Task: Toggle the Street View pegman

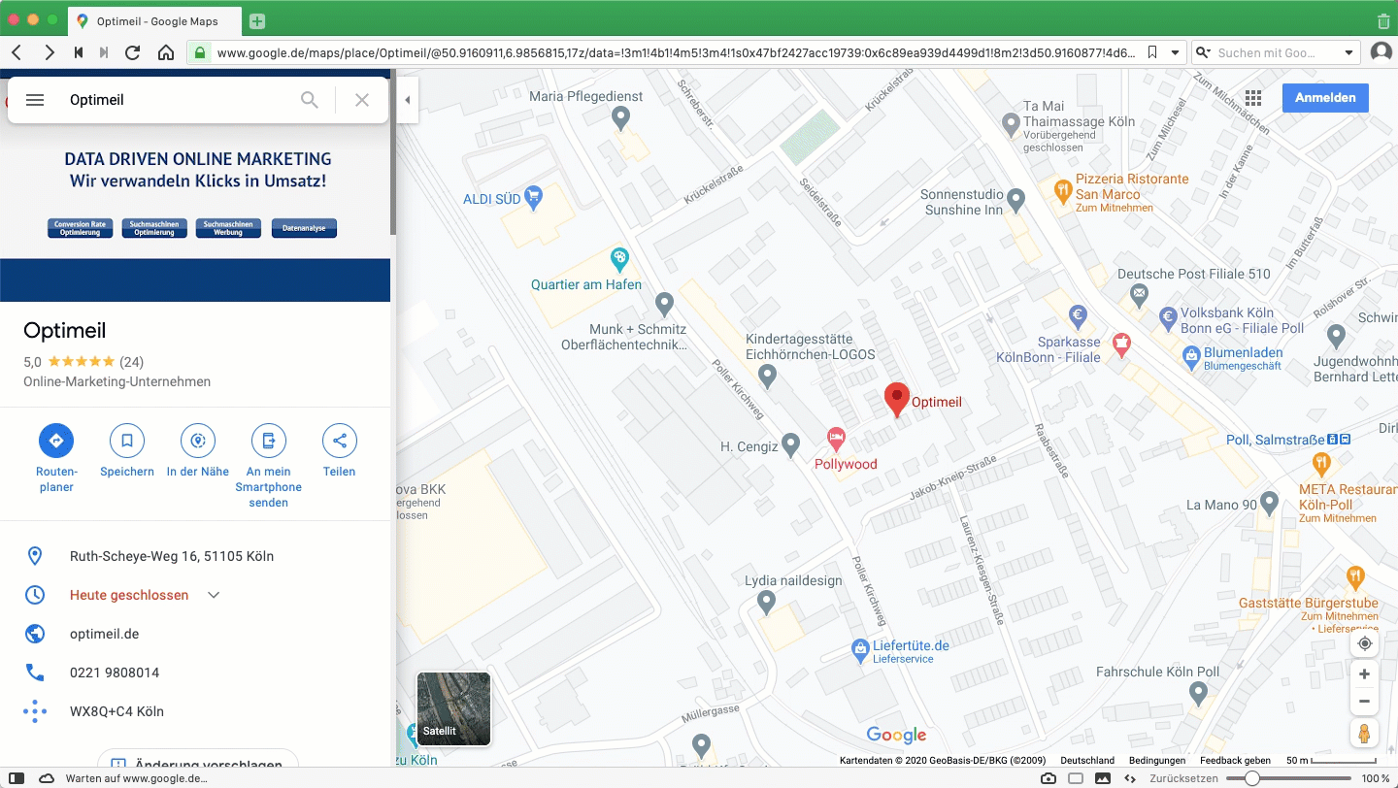Action: click(1364, 734)
